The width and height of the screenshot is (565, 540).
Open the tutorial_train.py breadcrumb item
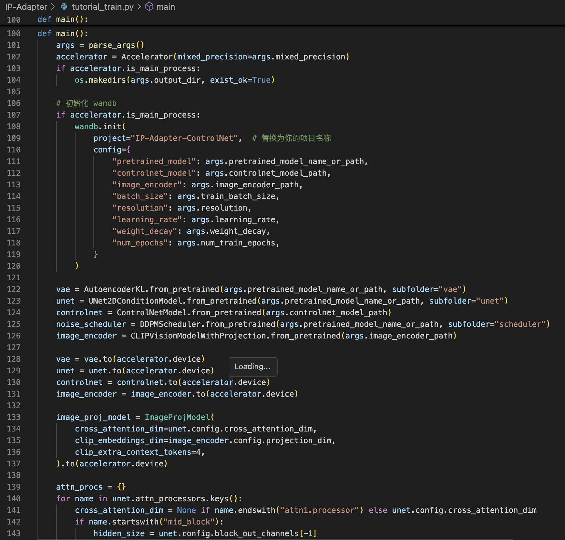click(x=102, y=6)
